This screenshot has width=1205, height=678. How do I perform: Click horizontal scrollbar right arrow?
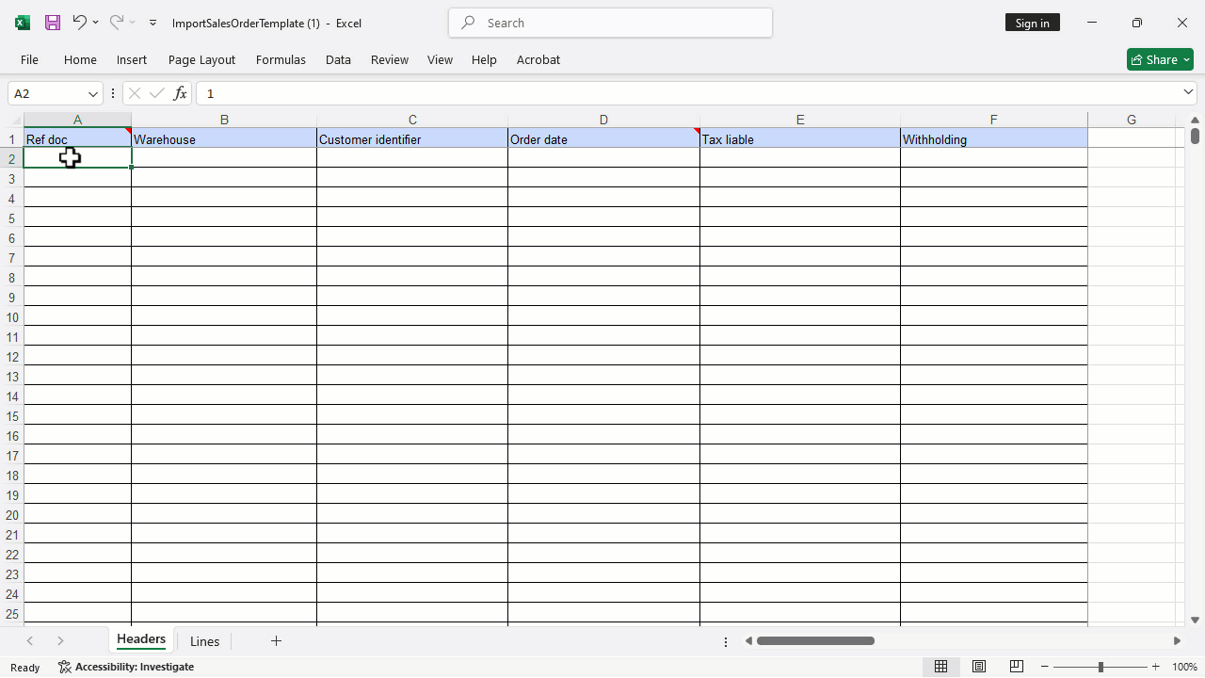(1177, 640)
